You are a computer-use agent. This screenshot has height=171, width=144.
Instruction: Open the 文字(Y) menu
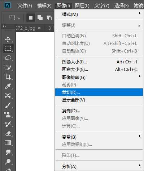[x=102, y=5]
